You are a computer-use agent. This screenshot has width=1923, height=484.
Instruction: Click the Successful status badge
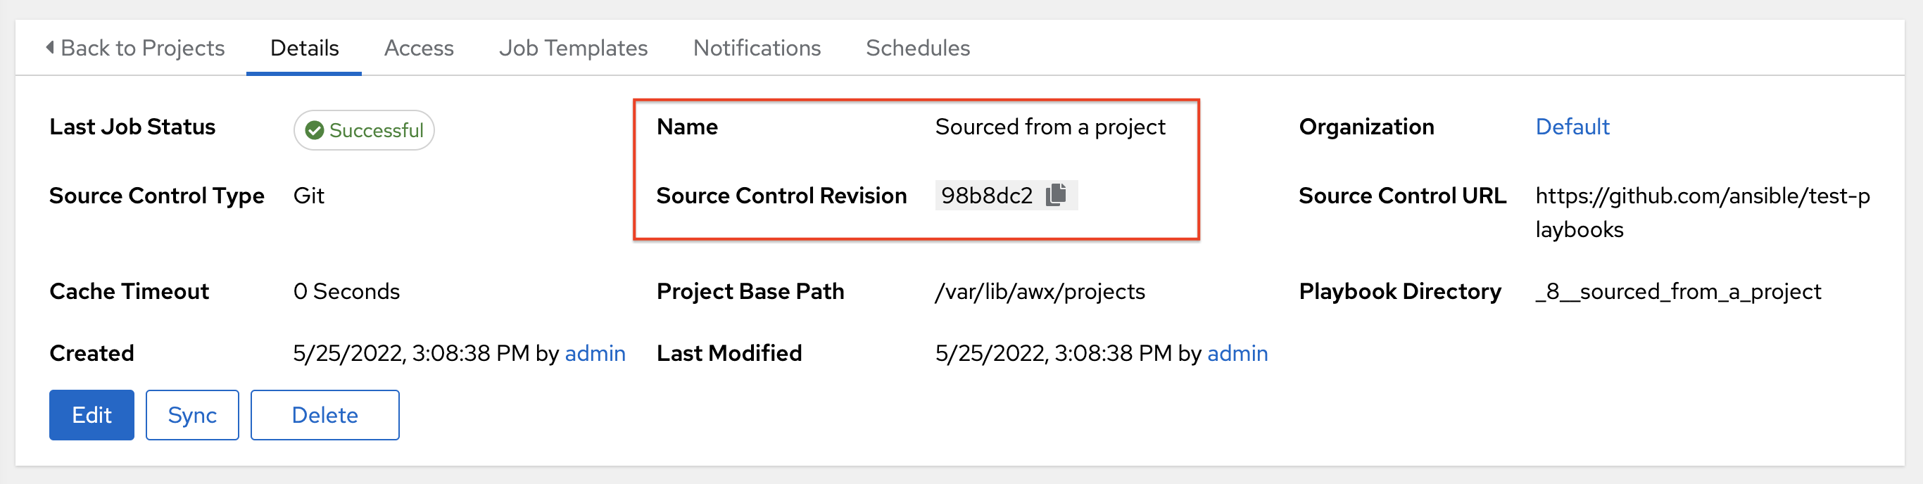(x=363, y=129)
